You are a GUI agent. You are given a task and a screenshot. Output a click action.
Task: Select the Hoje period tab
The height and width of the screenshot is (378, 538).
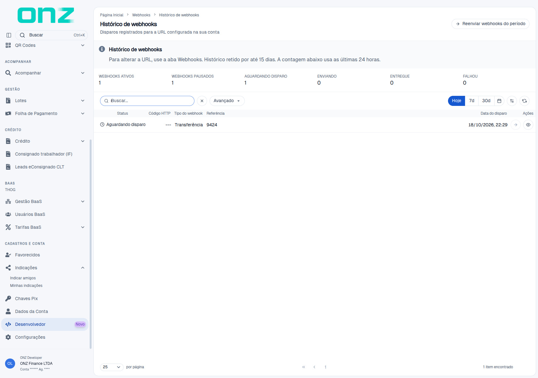tap(457, 101)
